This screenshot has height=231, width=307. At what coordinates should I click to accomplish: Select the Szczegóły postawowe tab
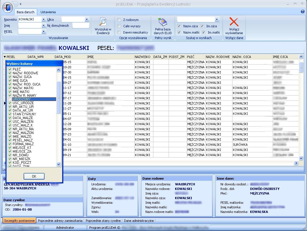tap(19, 221)
